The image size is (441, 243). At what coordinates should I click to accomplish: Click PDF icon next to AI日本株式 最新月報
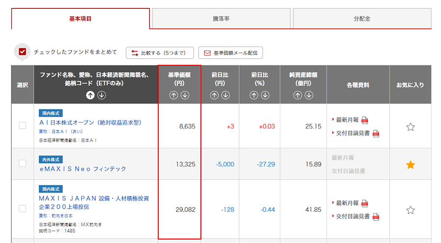coord(365,120)
